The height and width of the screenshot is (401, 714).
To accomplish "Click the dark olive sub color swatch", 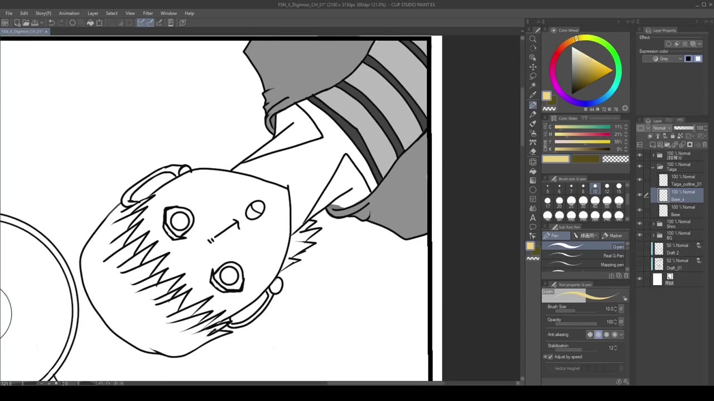I will click(x=585, y=159).
